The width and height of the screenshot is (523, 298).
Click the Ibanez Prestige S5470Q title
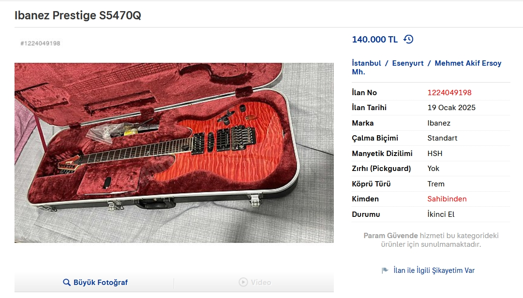[x=78, y=15]
